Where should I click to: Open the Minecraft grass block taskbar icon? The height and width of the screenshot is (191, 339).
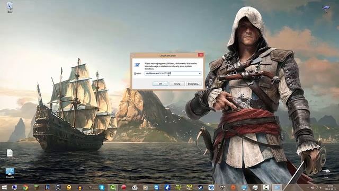pos(37,187)
